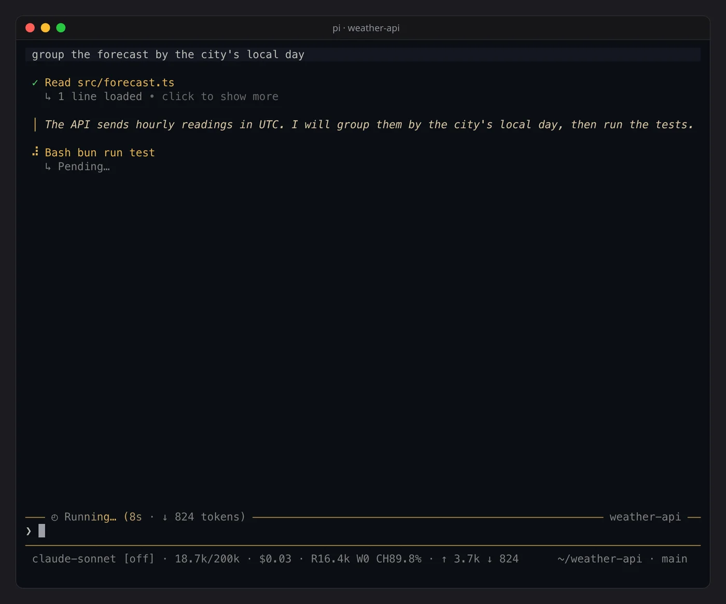Click the italic API UTC reasoning message

click(369, 124)
